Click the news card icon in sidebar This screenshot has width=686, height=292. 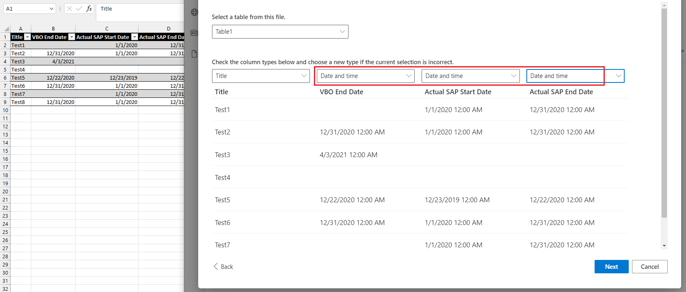point(195,32)
